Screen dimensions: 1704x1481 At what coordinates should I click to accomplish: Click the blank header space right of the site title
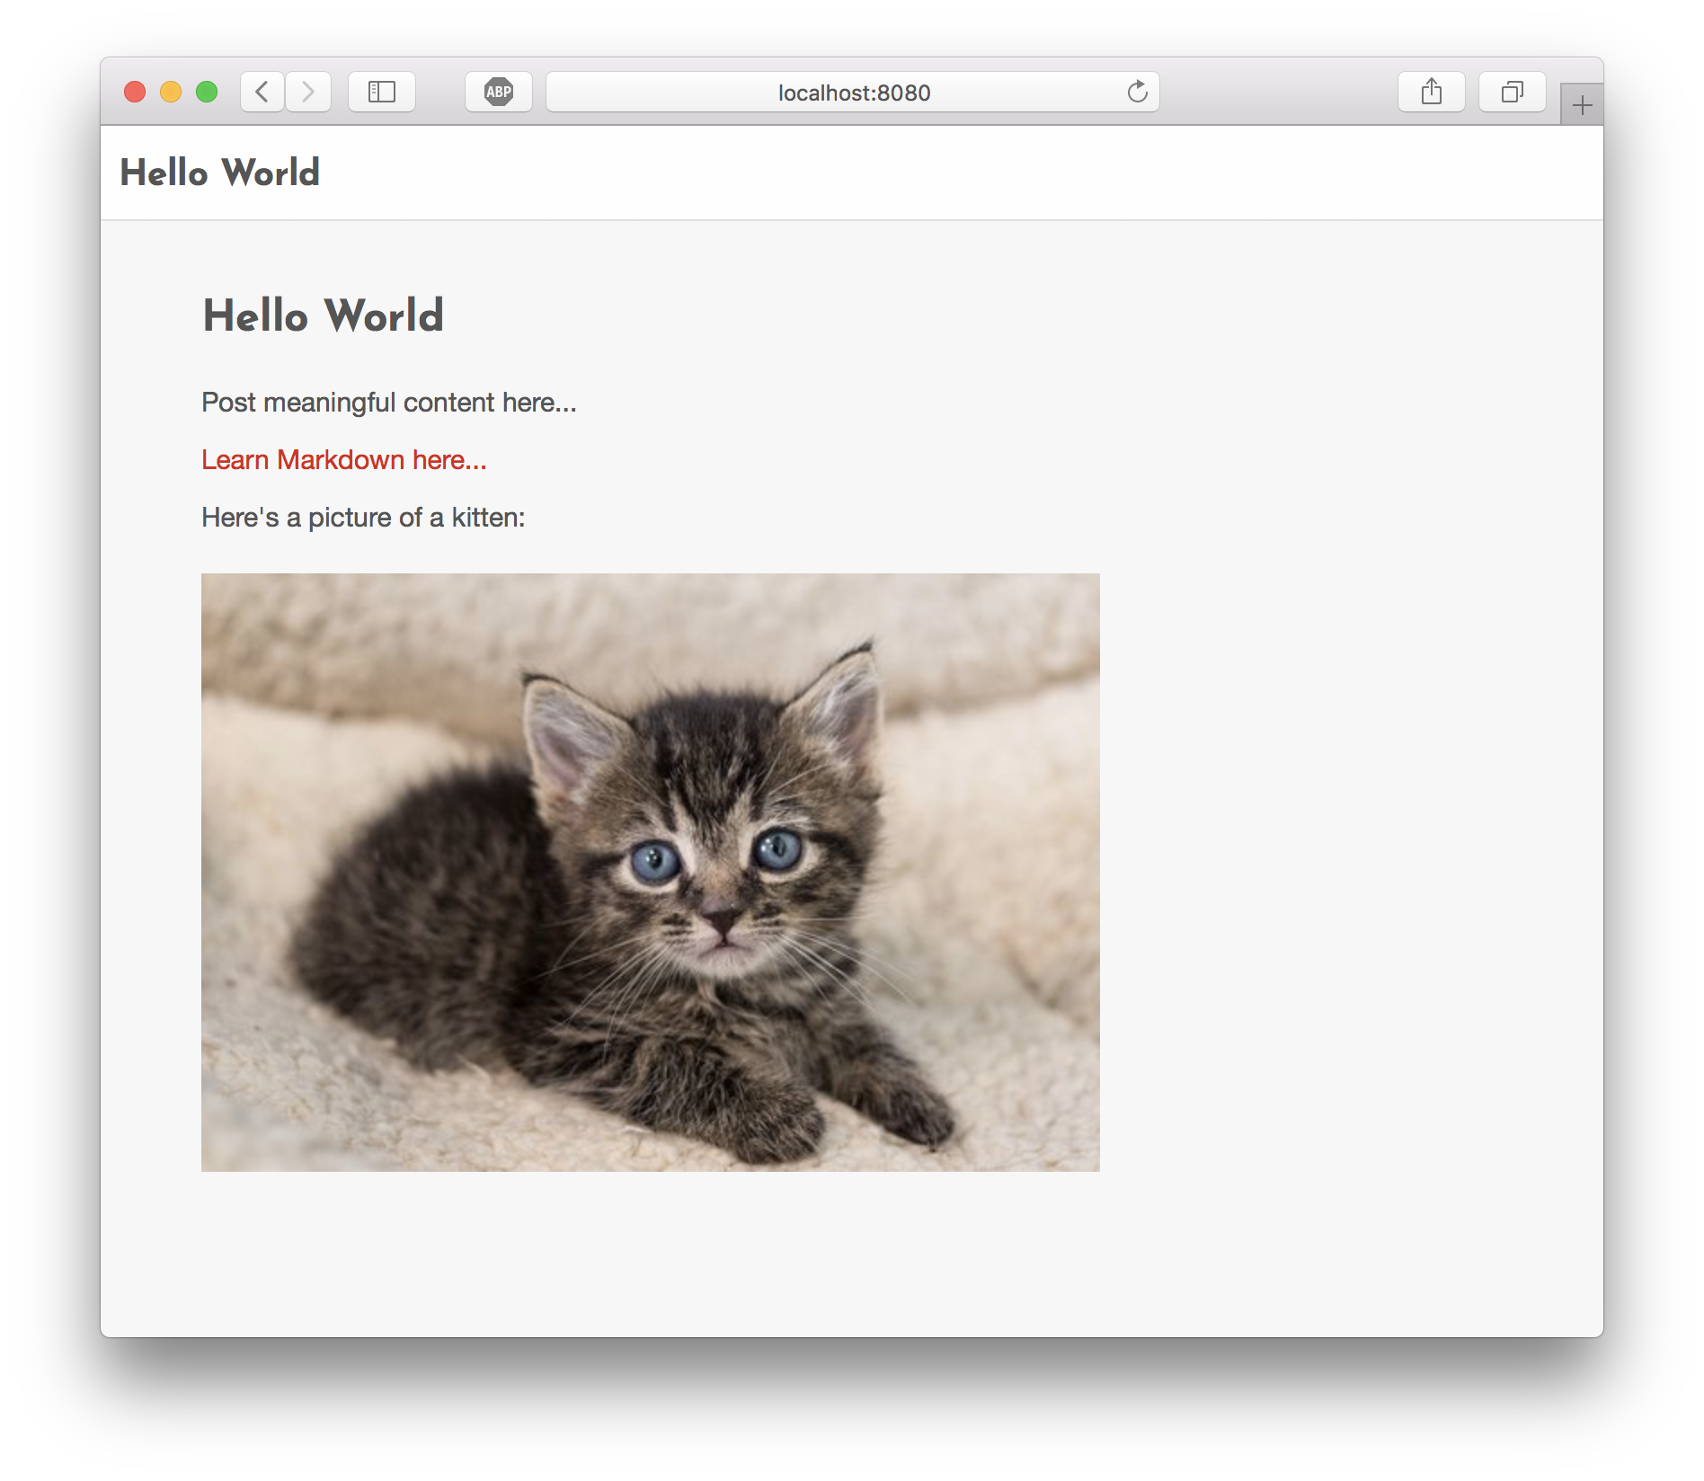pos(899,173)
